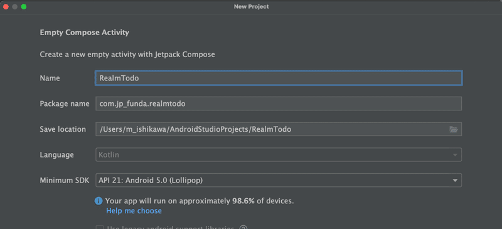Expand the Minimum SDK dropdown arrow
The width and height of the screenshot is (502, 229).
click(455, 181)
